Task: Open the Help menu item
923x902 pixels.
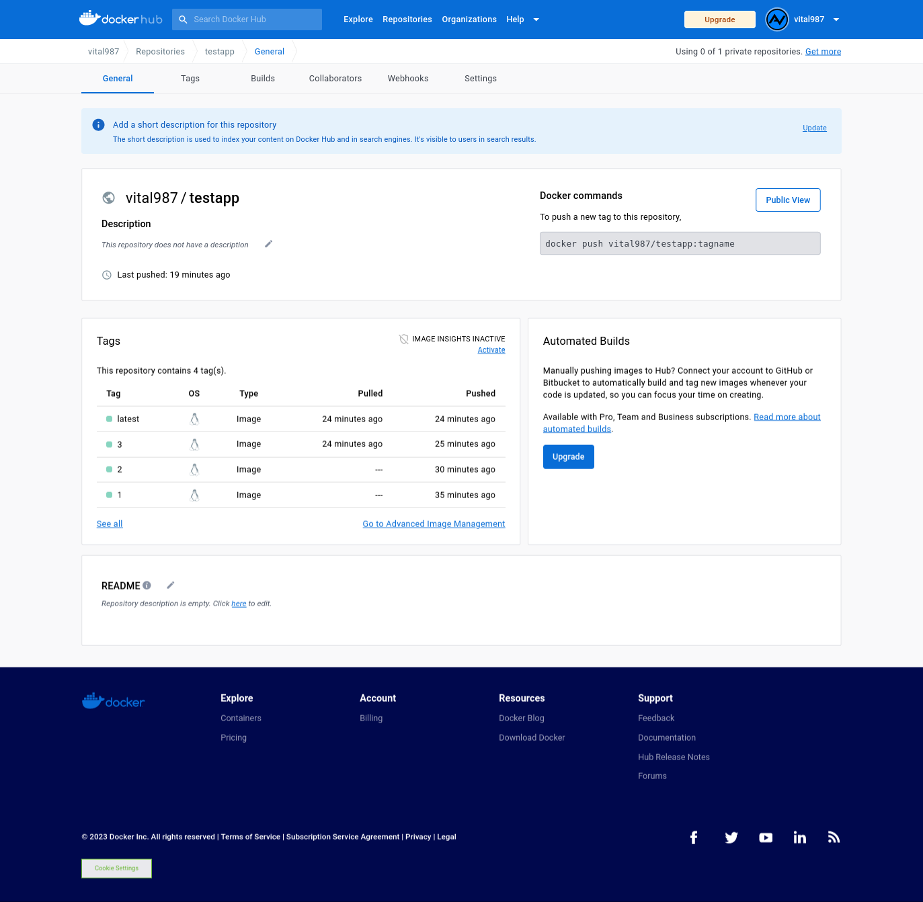Action: pyautogui.click(x=516, y=19)
